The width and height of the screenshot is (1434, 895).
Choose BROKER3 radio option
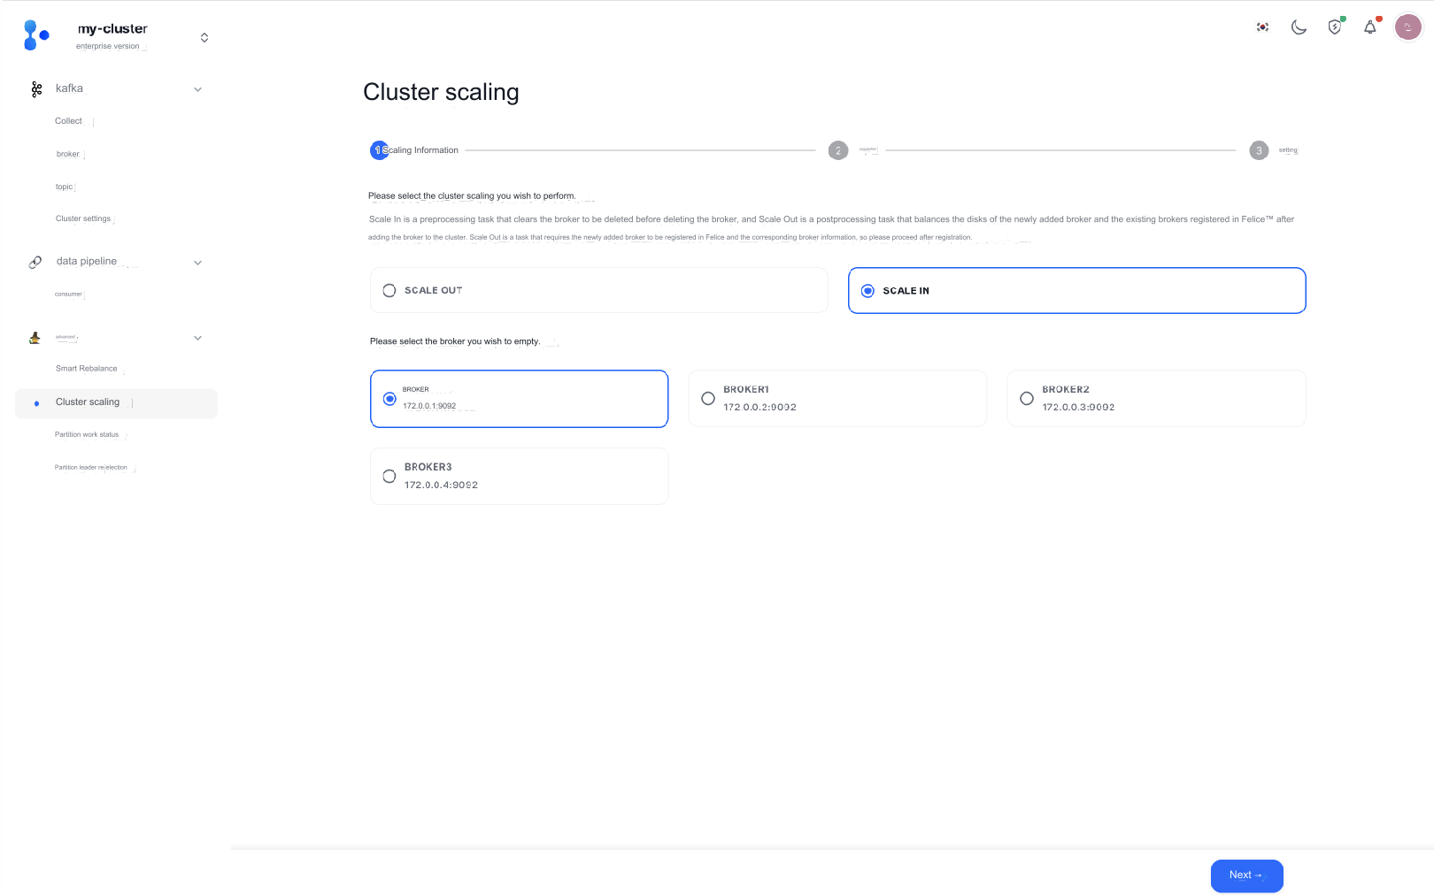click(x=389, y=477)
